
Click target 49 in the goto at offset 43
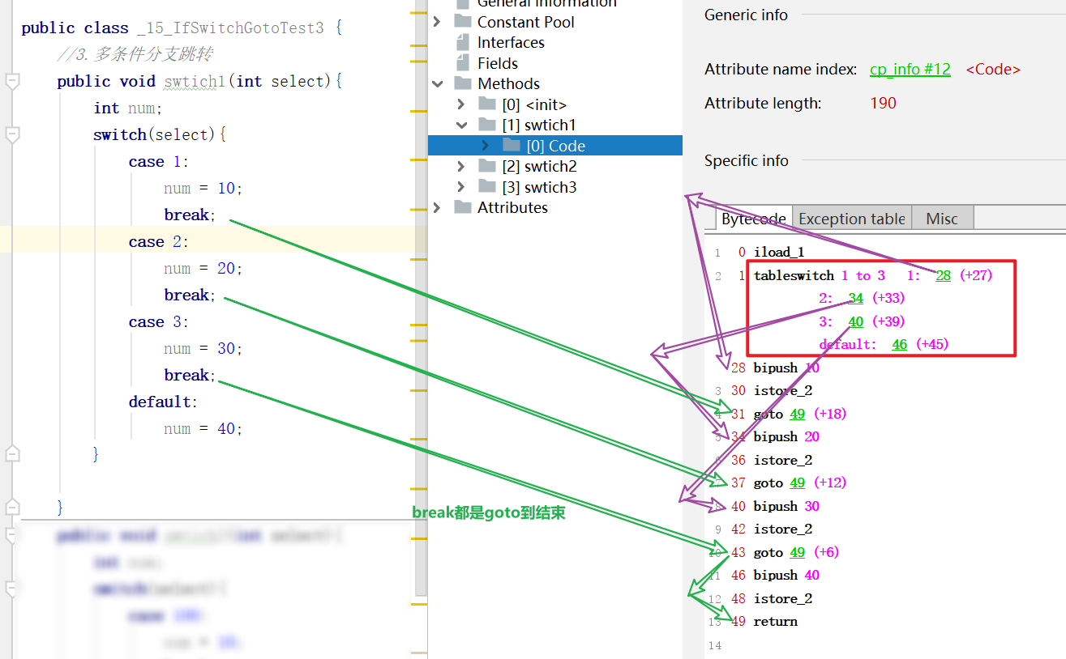797,552
